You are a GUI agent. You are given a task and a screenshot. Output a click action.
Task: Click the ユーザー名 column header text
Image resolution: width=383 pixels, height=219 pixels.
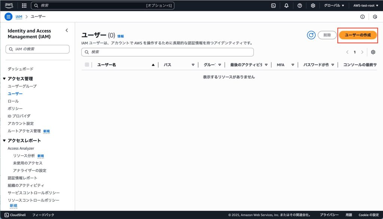click(x=107, y=65)
